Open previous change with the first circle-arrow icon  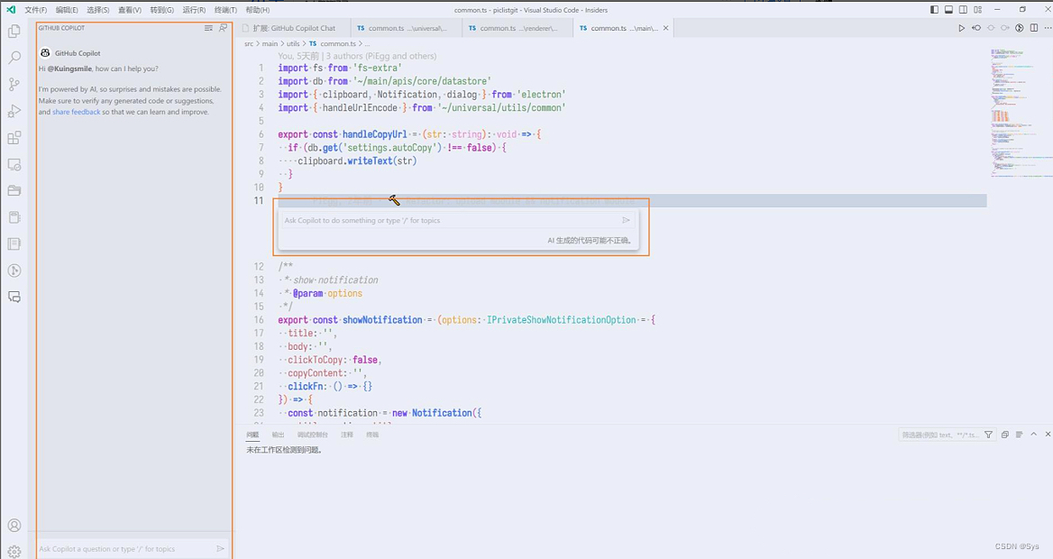pyautogui.click(x=976, y=28)
